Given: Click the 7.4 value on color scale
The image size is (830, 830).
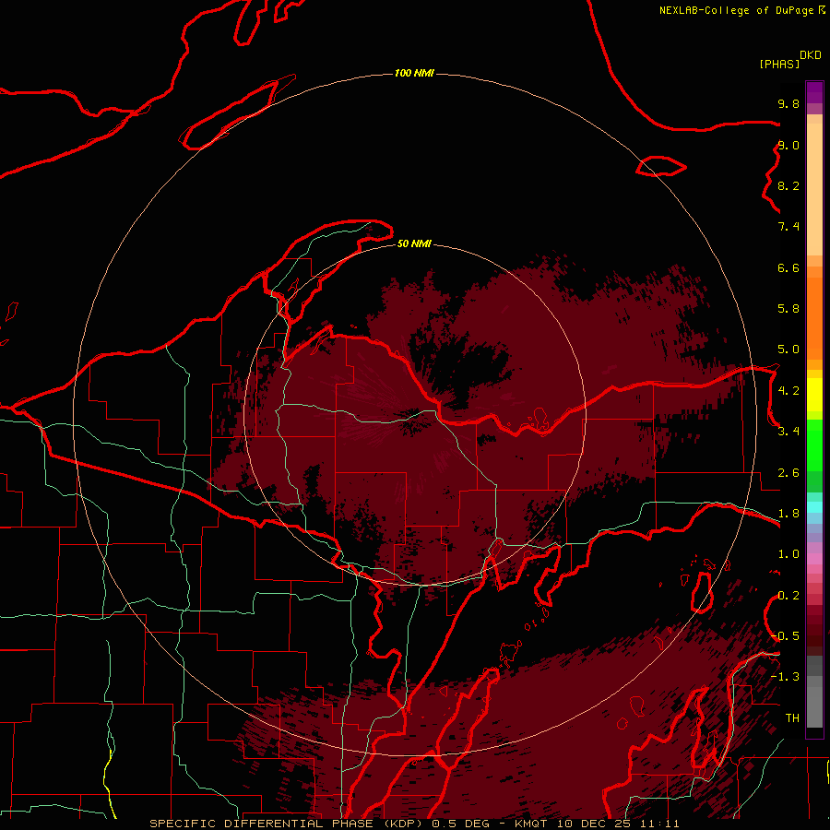Looking at the screenshot, I should point(788,227).
